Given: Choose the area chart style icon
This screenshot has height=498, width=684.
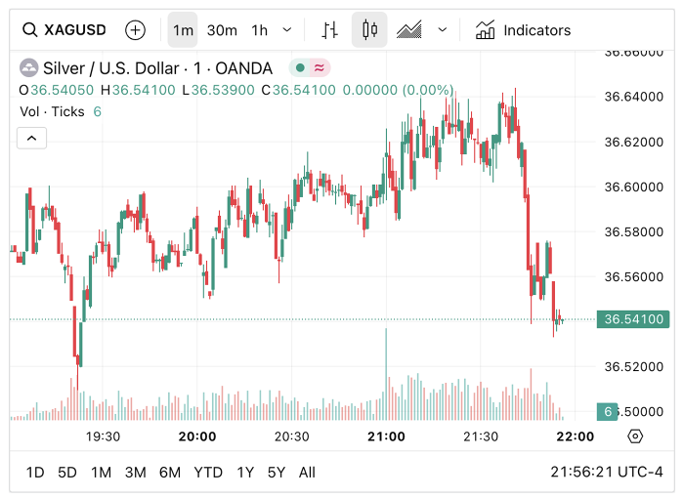Looking at the screenshot, I should coord(408,30).
